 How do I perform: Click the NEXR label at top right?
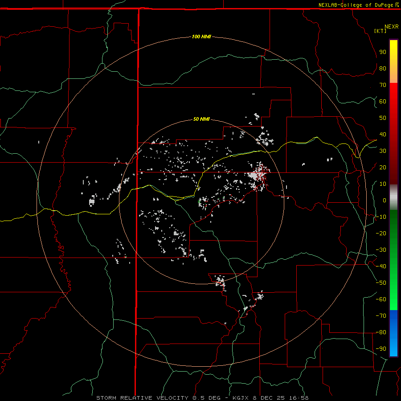[x=392, y=27]
